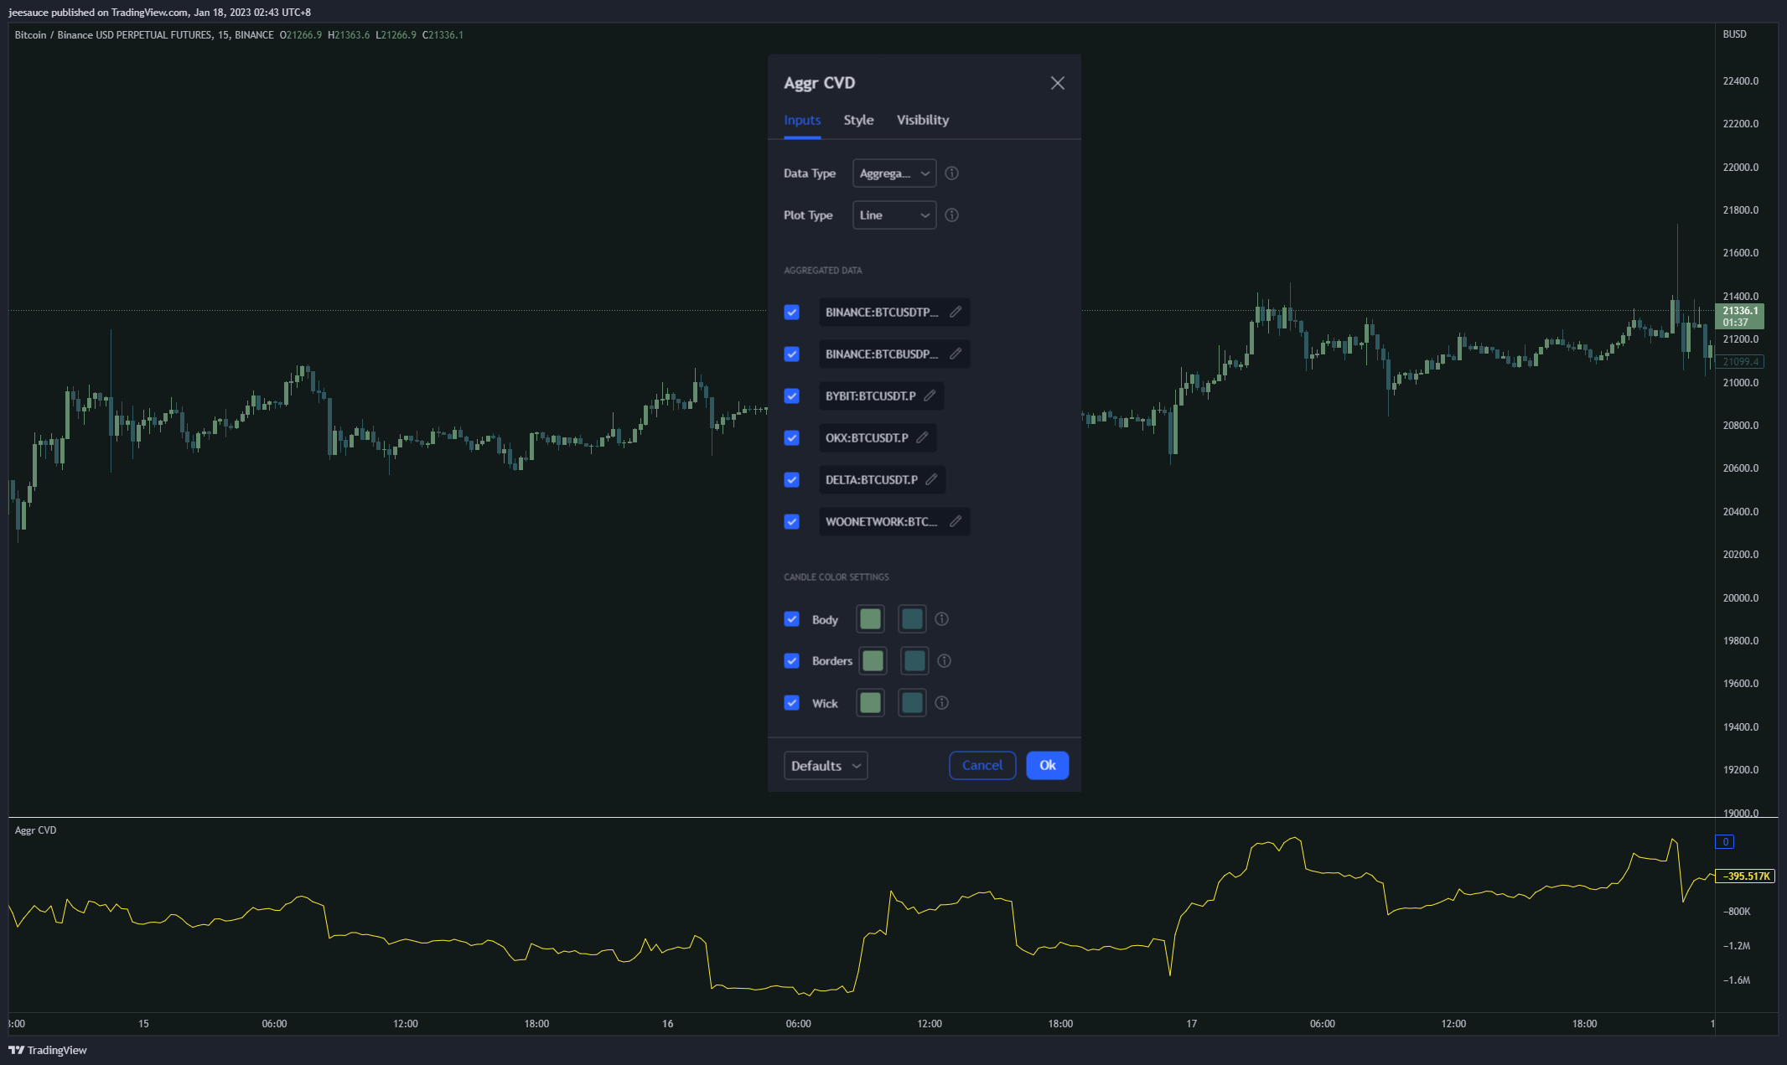Open the Borders green color swatch

(873, 661)
